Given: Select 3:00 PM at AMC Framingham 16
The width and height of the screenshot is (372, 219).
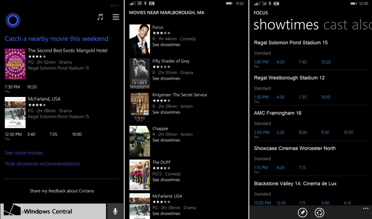Looking at the screenshot, I should (262, 132).
